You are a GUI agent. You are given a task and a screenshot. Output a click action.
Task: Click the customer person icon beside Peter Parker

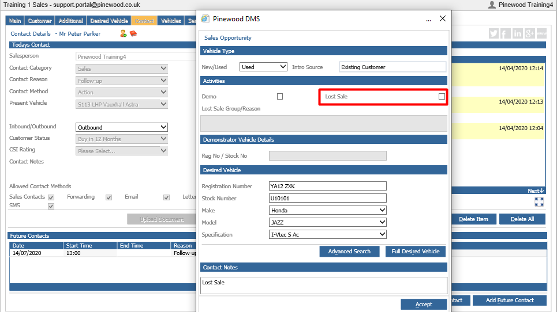click(124, 33)
